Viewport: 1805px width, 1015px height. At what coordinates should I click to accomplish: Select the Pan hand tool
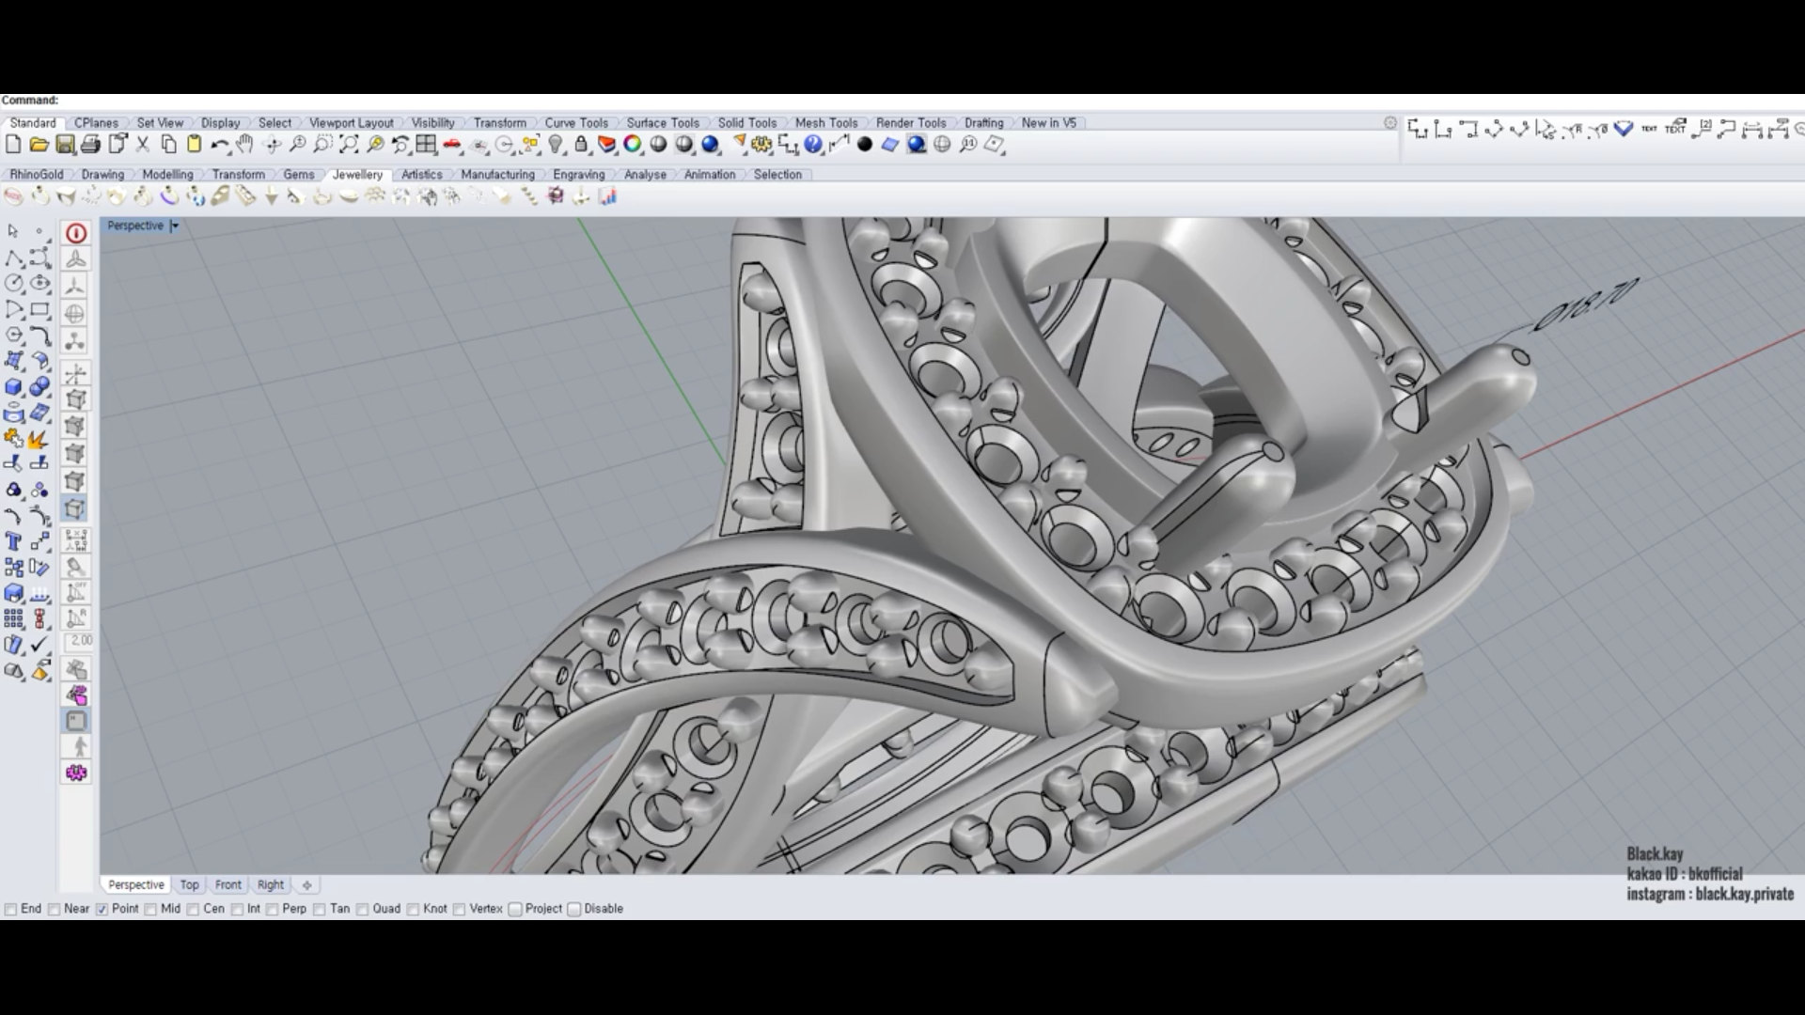click(x=244, y=145)
